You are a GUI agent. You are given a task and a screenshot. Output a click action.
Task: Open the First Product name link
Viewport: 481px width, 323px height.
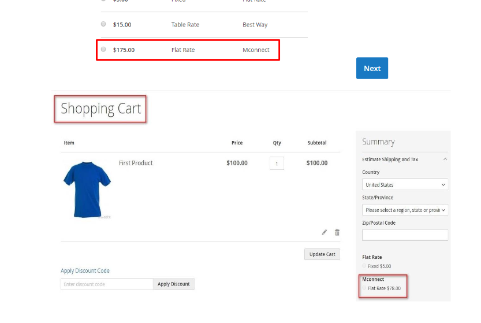click(136, 163)
